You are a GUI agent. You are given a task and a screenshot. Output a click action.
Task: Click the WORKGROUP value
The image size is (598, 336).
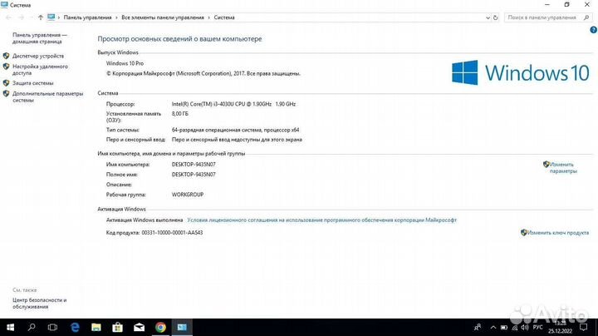coord(188,195)
